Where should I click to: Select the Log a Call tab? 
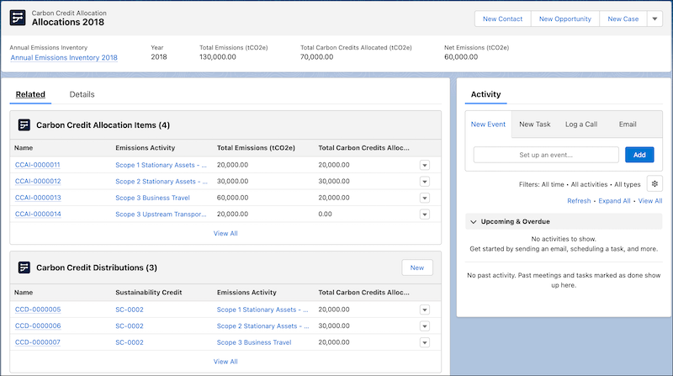click(580, 124)
